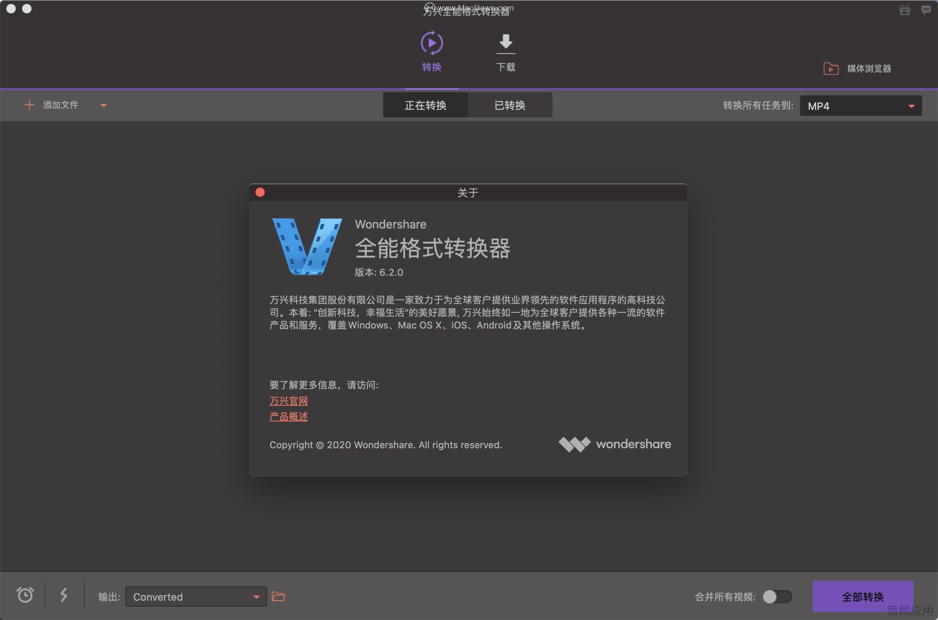Open the 万兴官网 link

(x=288, y=401)
